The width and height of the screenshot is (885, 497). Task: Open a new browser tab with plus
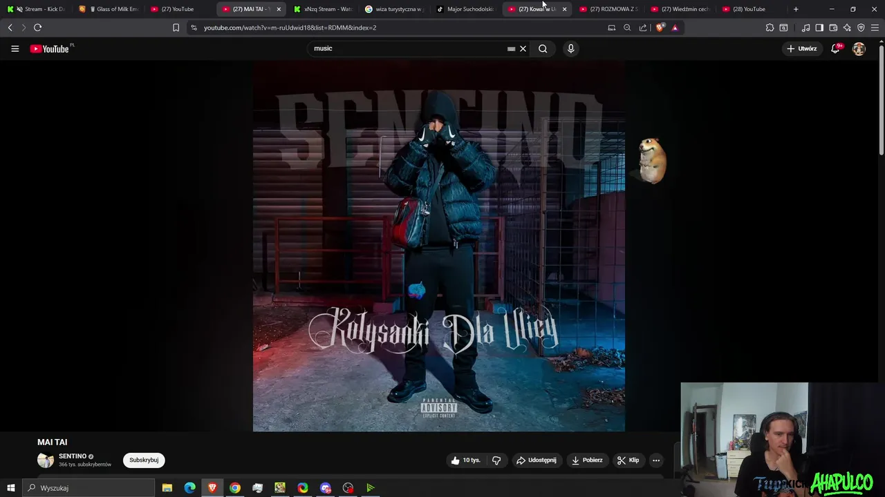(796, 9)
